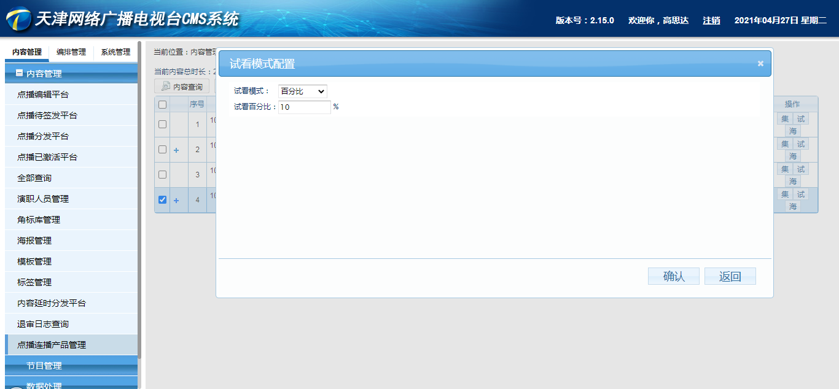Click 集 button in row 1
This screenshot has width=839, height=389.
[785, 119]
